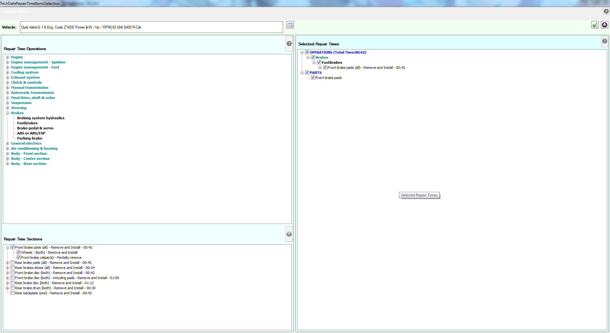Open Air conditioning & heating category
Viewport: 610px width, 333px height.
(x=34, y=148)
